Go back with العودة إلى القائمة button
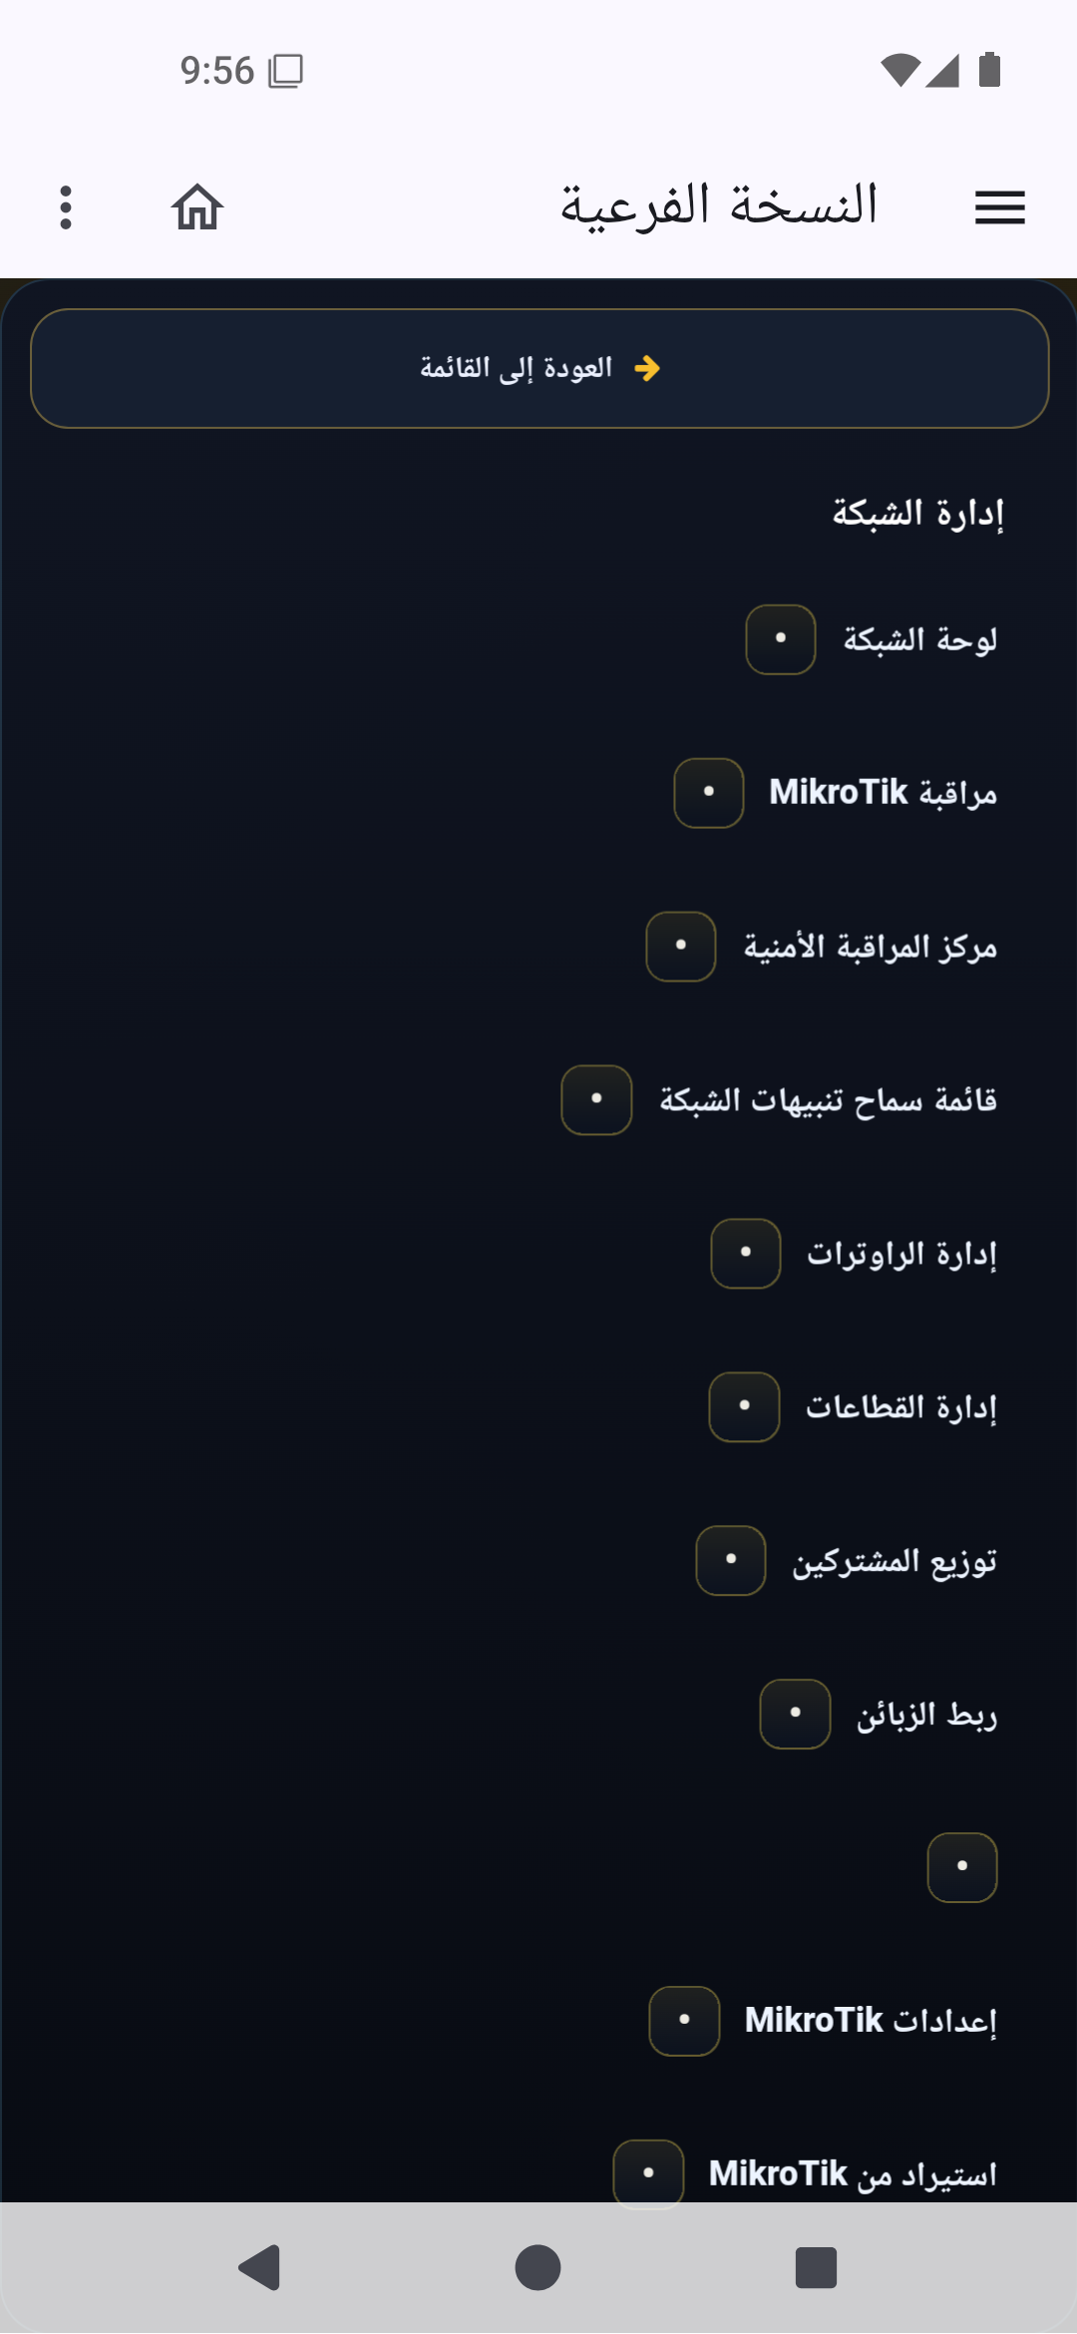 point(539,369)
